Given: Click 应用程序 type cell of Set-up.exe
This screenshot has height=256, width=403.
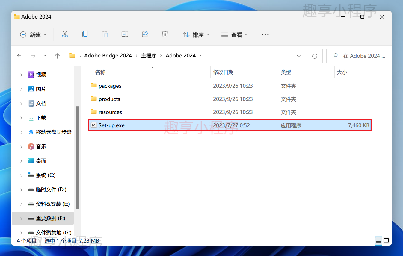Looking at the screenshot, I should click(291, 125).
